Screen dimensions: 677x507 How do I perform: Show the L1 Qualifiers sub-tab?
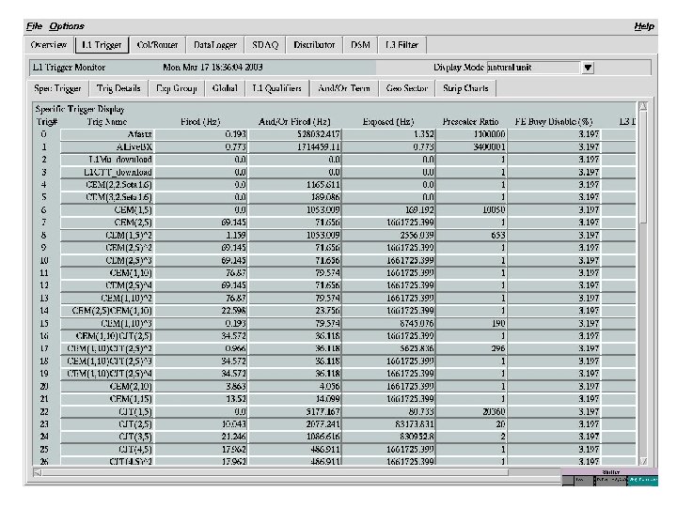[276, 88]
